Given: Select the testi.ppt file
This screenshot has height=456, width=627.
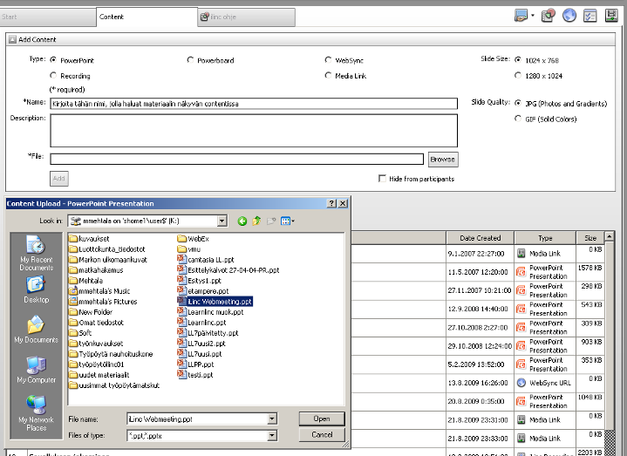Looking at the screenshot, I should point(195,375).
